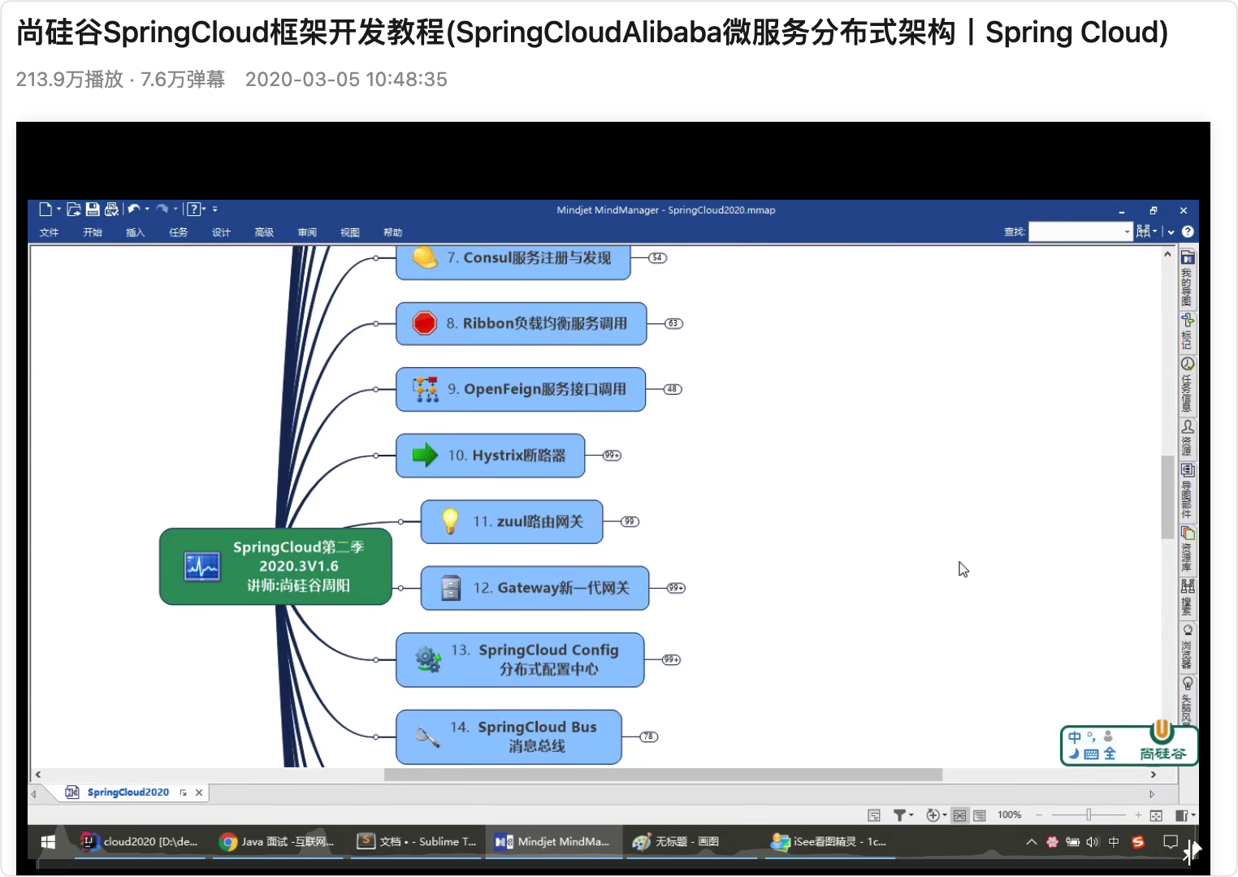Open a file with the Open folder icon

pyautogui.click(x=74, y=210)
